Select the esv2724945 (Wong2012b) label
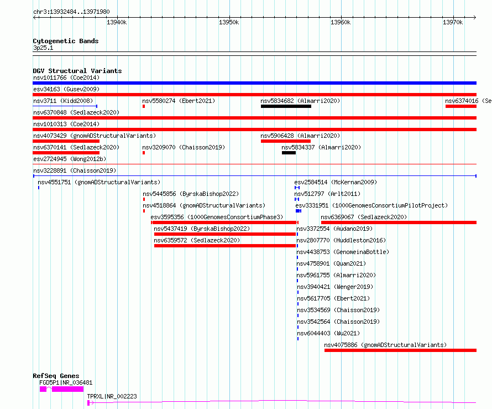The image size is (492, 409). (x=70, y=159)
